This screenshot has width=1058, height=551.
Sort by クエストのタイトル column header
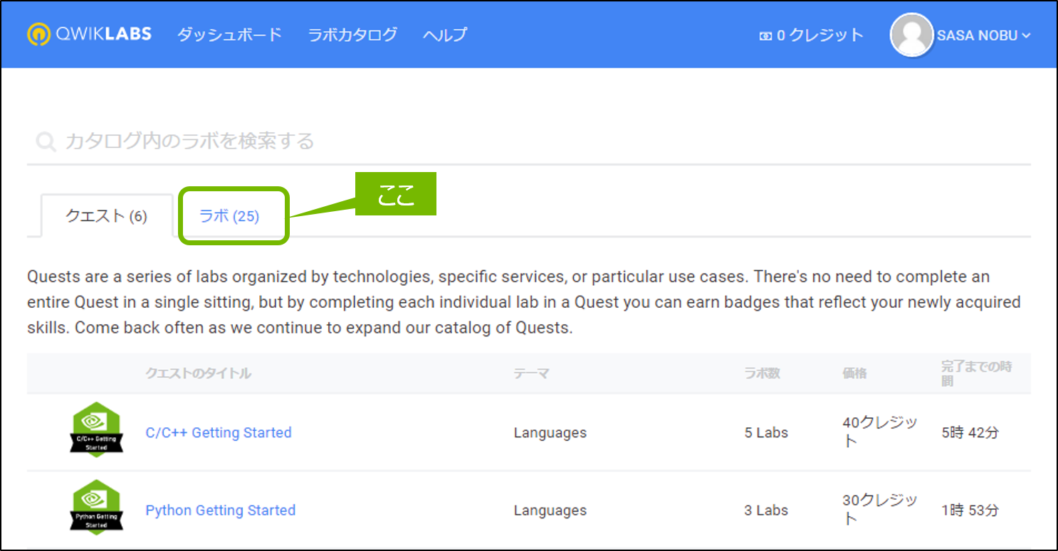tap(198, 373)
